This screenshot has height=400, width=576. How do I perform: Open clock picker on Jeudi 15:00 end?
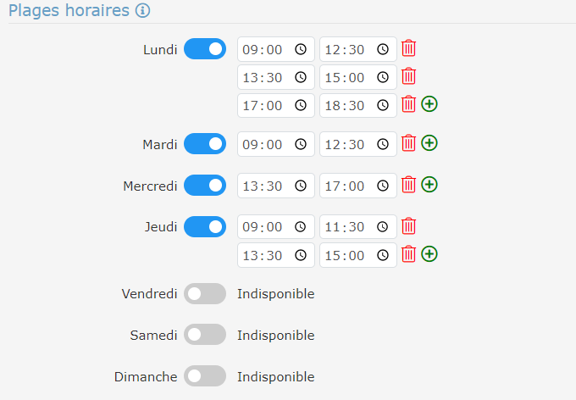pyautogui.click(x=383, y=254)
